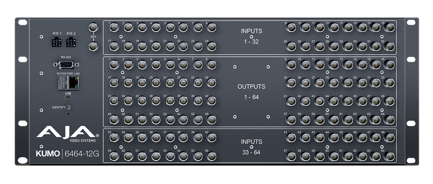Select Input 16 BNC in Inputs 1-32 section

click(x=390, y=28)
